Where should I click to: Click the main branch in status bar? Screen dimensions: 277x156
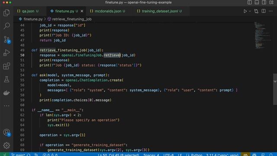pyautogui.click(x=18, y=155)
